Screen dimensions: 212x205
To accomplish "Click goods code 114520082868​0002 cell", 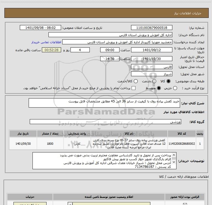I will pos(182,144).
